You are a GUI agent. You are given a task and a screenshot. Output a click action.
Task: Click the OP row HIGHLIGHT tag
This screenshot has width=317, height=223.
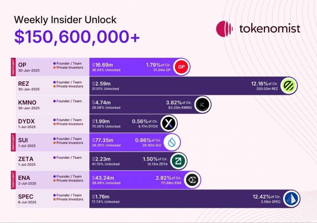coord(13,67)
